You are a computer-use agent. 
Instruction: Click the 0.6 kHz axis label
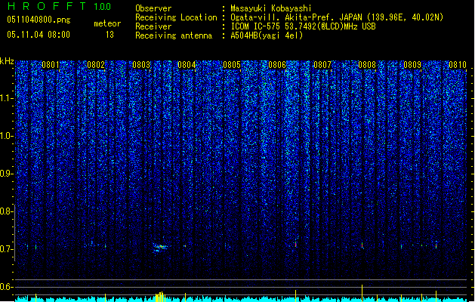[x=7, y=287]
